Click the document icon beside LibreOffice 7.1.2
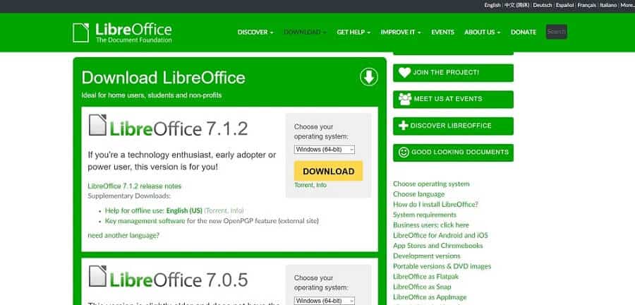This screenshot has width=635, height=305. click(97, 125)
